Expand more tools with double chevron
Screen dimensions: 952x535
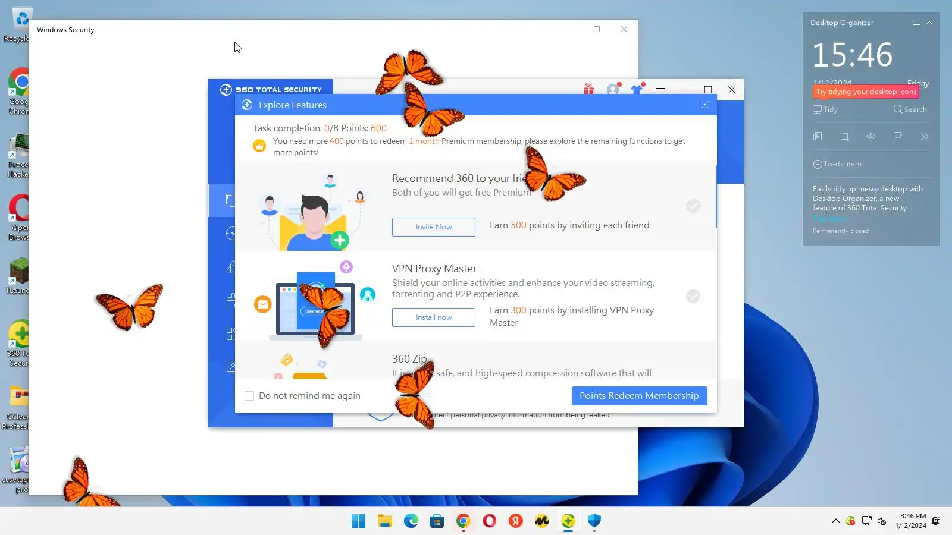(924, 136)
